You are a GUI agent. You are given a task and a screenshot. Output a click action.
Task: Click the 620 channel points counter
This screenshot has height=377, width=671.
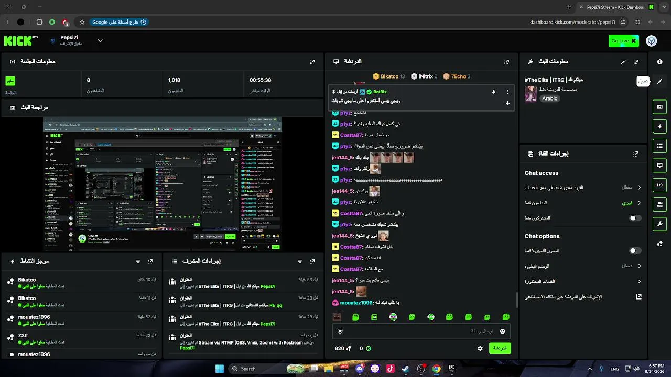tap(343, 348)
